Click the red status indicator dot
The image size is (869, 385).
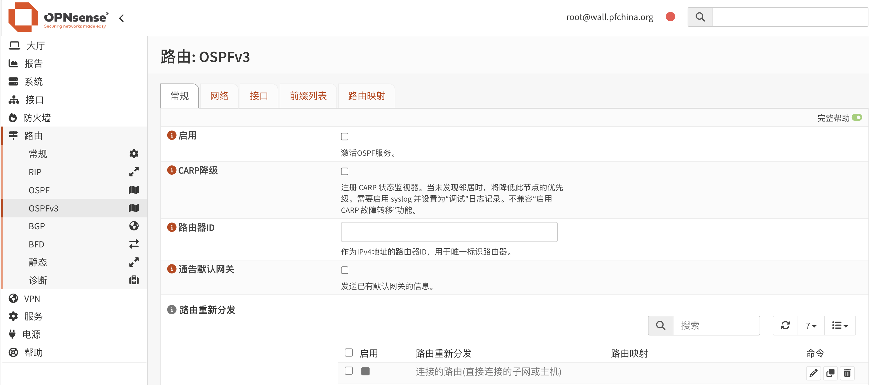670,17
